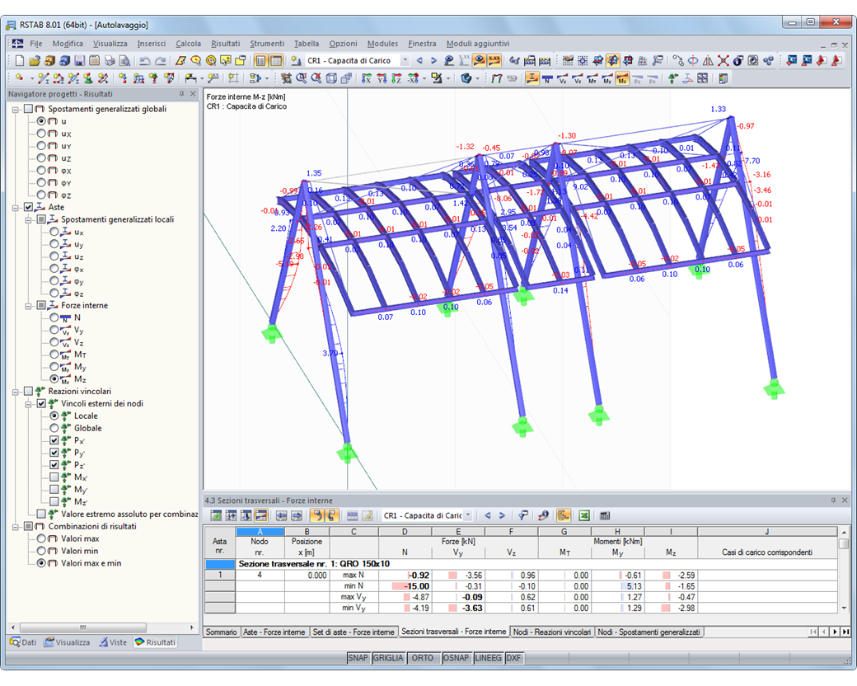Collapse Vincoli esterni dei nodi node
This screenshot has width=857, height=686.
[x=28, y=404]
